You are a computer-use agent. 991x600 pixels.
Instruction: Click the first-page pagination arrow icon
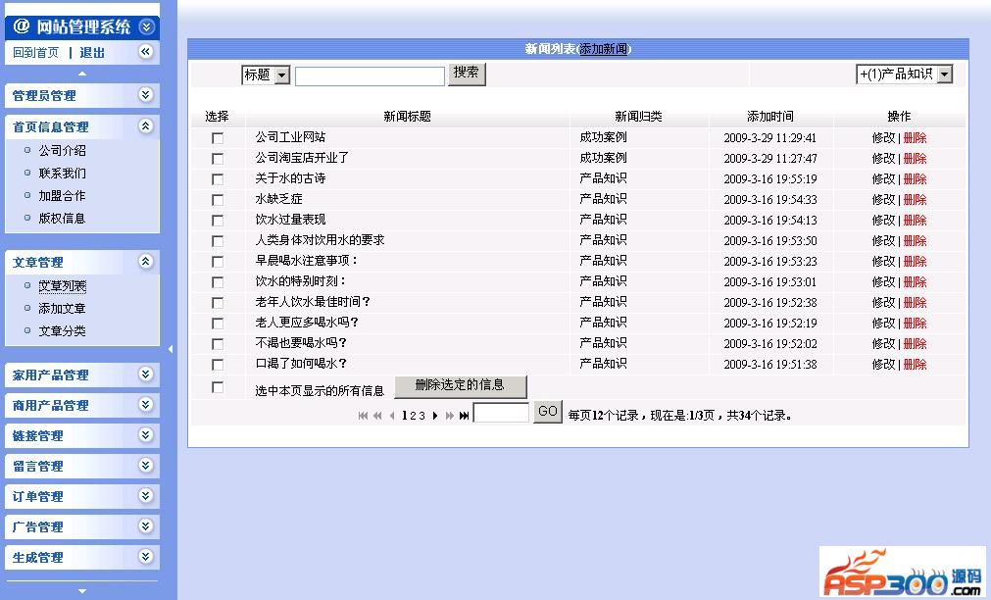[363, 416]
